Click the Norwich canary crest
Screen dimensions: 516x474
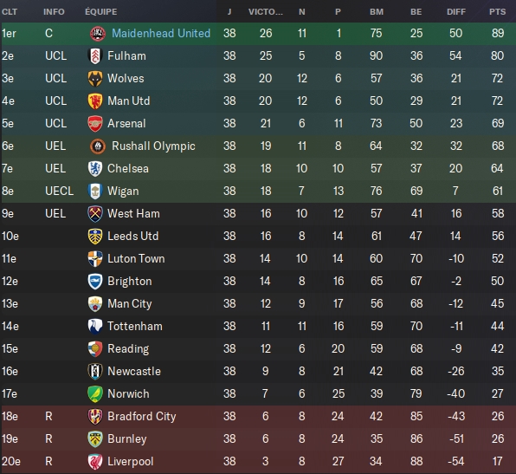pos(95,394)
